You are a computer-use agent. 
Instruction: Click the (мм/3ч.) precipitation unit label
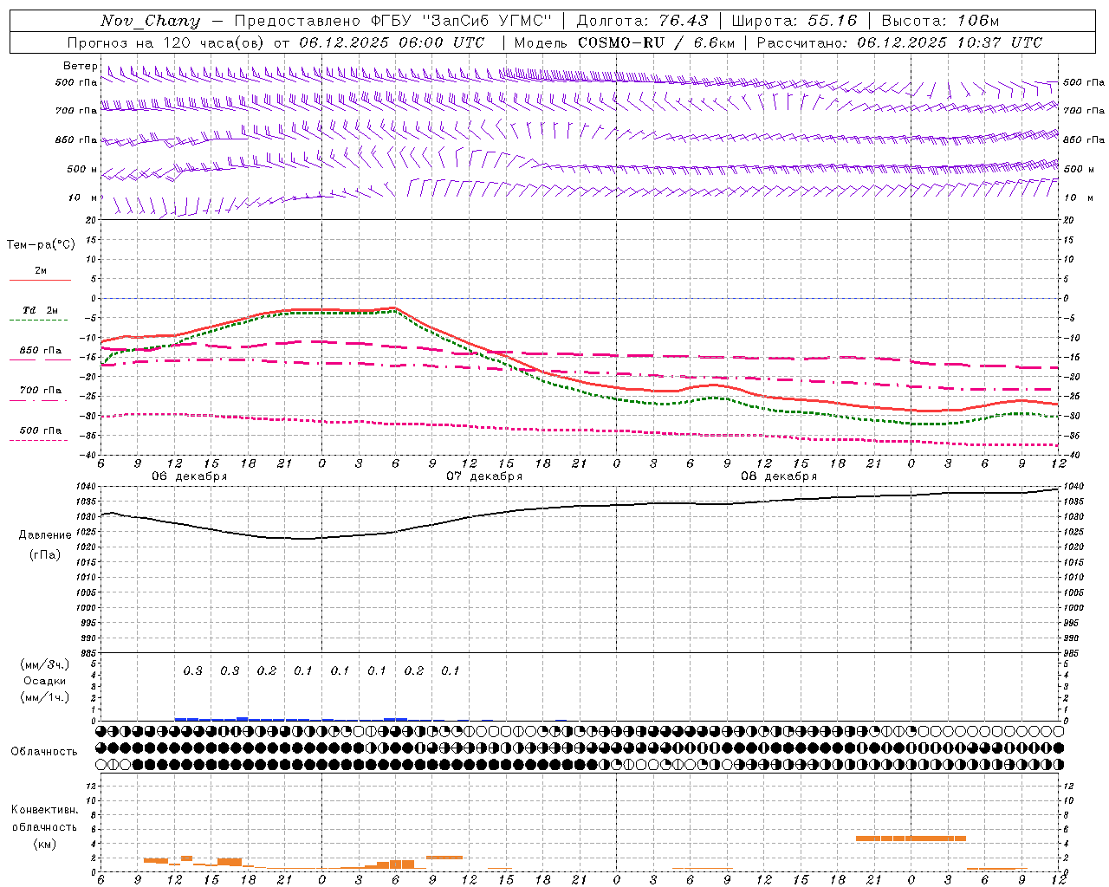pos(45,664)
